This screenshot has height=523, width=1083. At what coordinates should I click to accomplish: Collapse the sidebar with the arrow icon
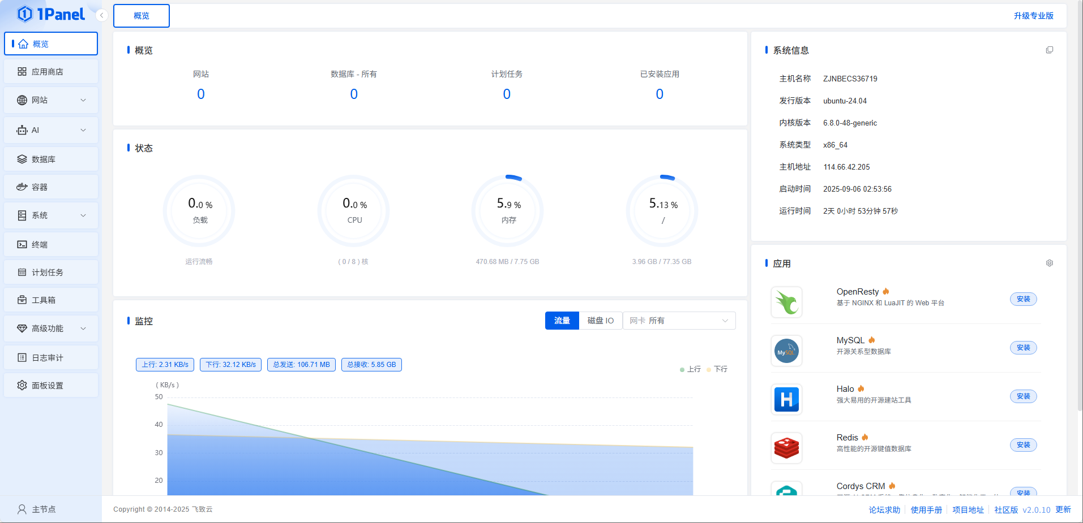point(101,15)
